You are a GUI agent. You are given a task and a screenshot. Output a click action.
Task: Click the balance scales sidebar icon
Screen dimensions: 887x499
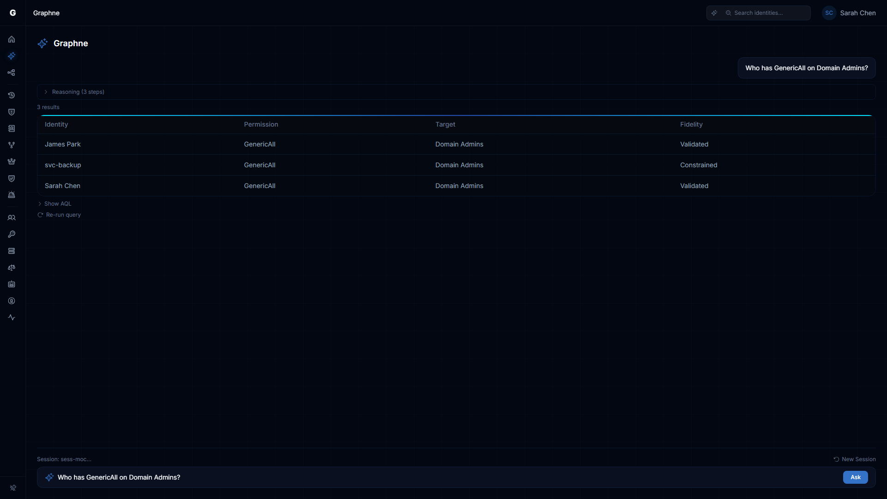tap(12, 268)
